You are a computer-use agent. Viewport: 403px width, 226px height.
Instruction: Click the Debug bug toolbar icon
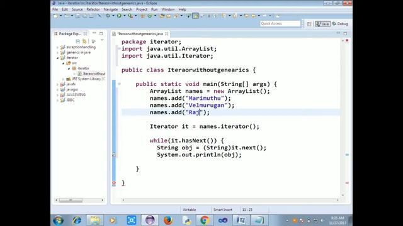point(108,16)
